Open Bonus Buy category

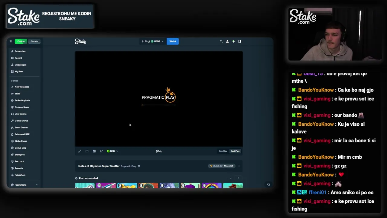click(20, 148)
